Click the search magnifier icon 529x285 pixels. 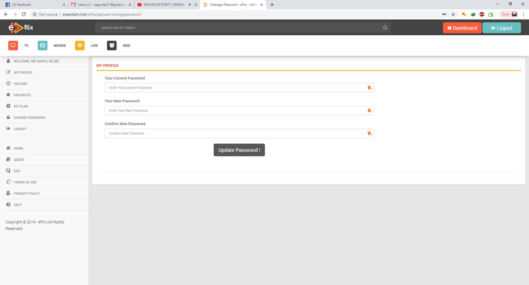[x=385, y=28]
